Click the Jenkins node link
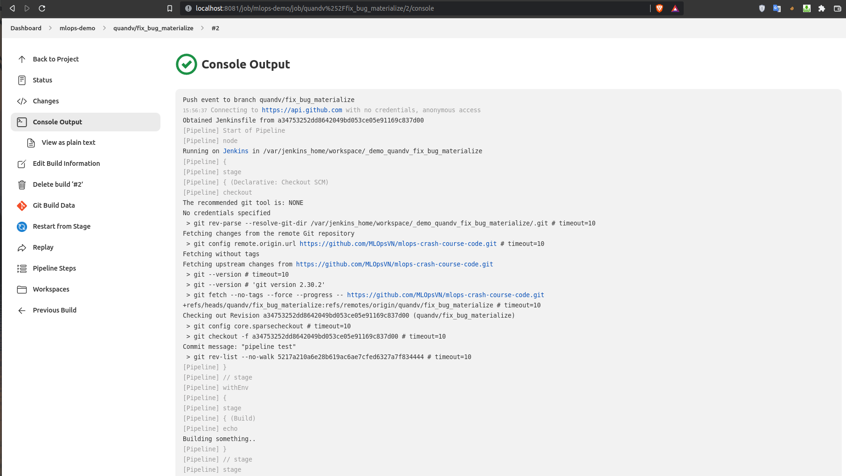This screenshot has width=846, height=476. tap(236, 151)
